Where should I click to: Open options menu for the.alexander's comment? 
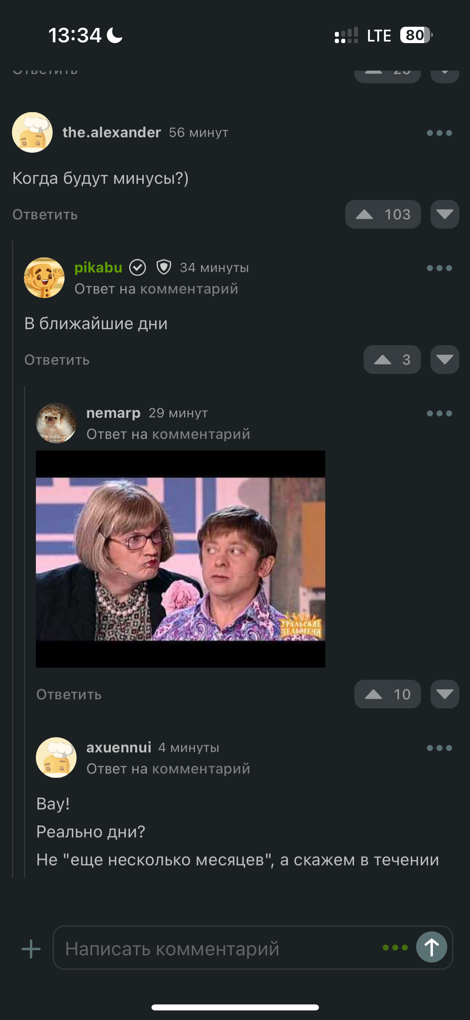[439, 133]
